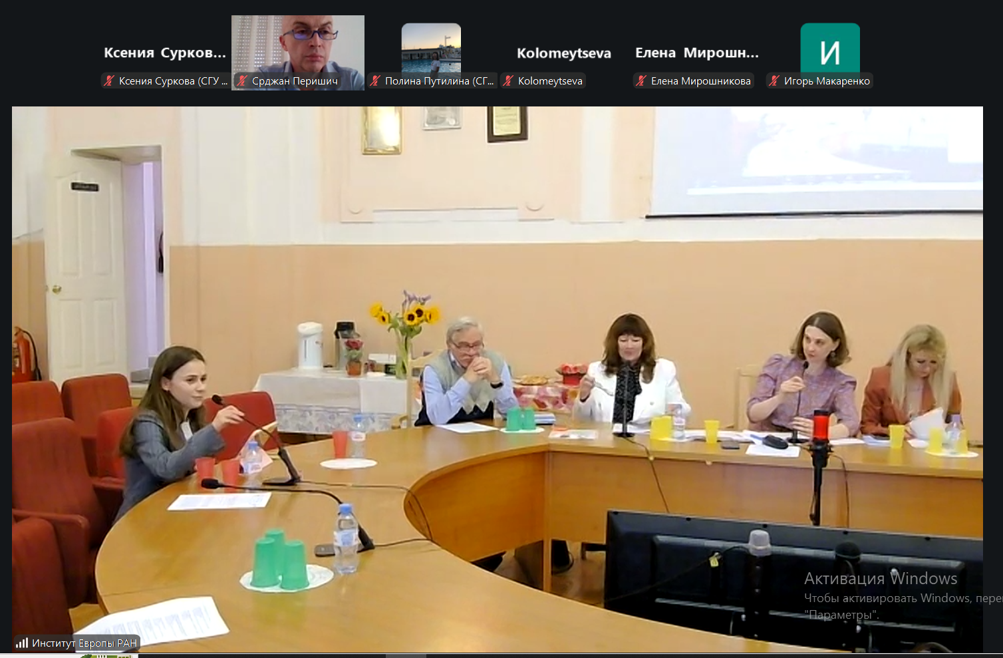This screenshot has height=658, width=1003.
Task: Click the muted microphone icon beside Срджан Перишич
Action: click(243, 81)
